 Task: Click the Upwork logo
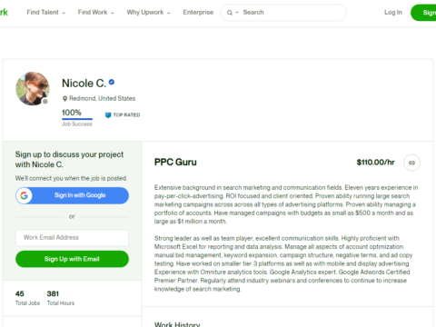(4, 13)
